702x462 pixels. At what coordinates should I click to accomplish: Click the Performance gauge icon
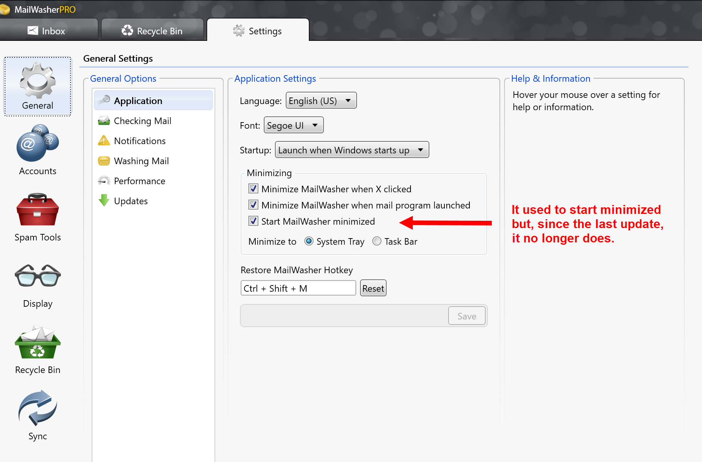click(x=104, y=181)
